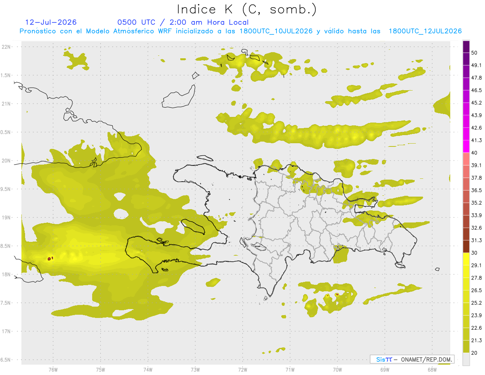The height and width of the screenshot is (375, 485).
Task: Pick the magenta swatch between 41.3 and 42.6
Action: click(466, 133)
